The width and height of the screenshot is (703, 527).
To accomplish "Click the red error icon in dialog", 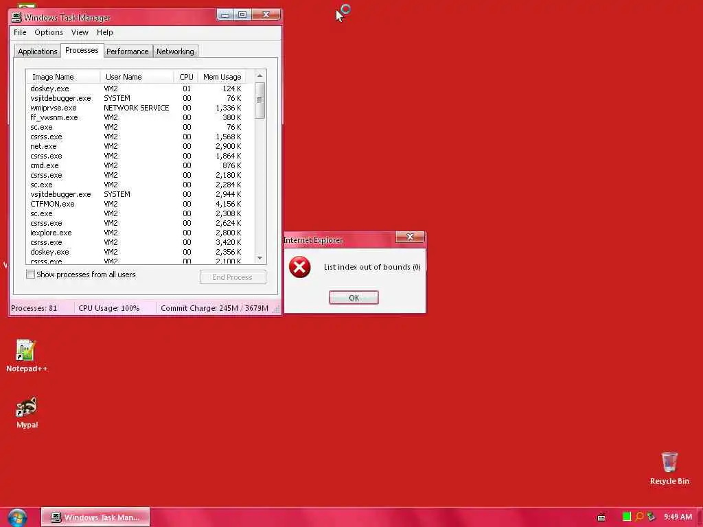I will (x=299, y=267).
